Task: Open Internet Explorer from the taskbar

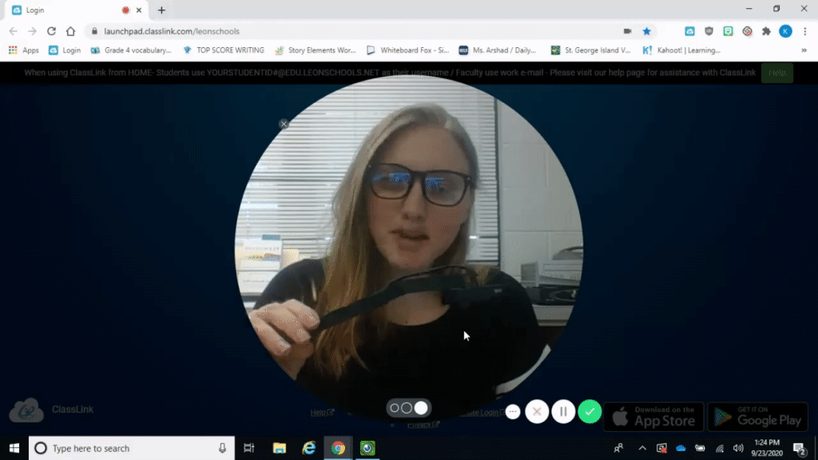Action: tap(309, 448)
